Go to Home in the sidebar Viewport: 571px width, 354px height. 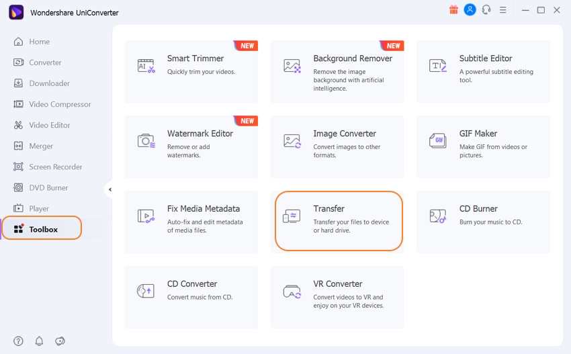coord(39,42)
